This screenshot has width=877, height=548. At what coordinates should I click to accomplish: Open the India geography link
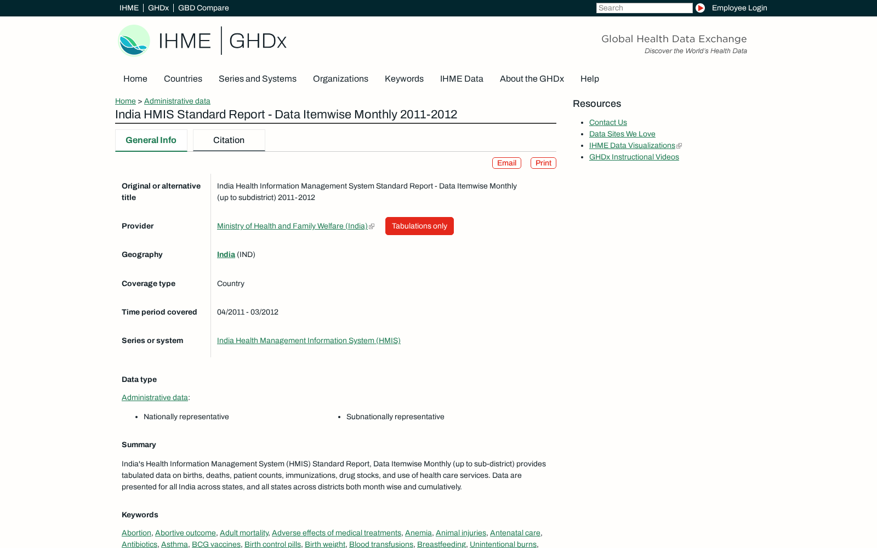pos(226,254)
